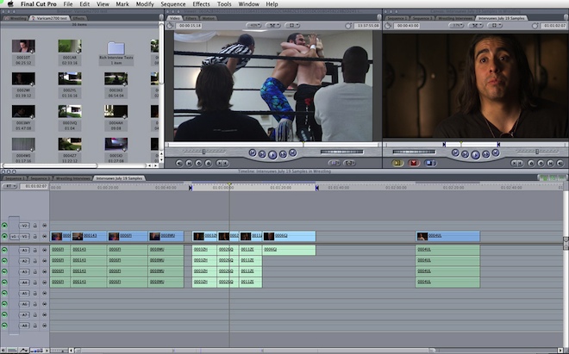Click the Viewer timecode duration clock icon
The image size is (569, 354).
170,26
